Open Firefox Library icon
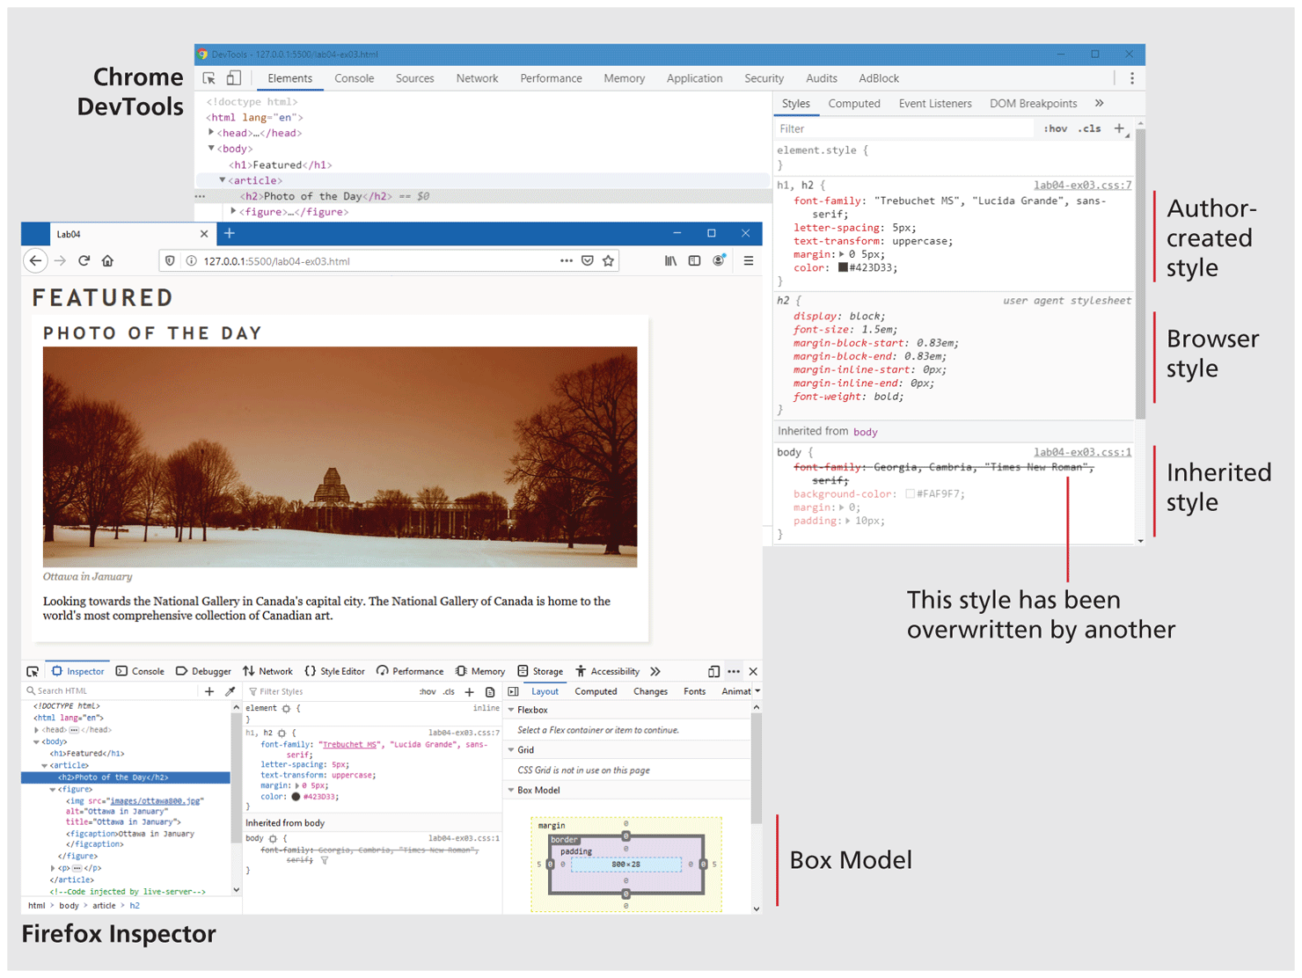Viewport: 1302px width, 978px height. 670,261
